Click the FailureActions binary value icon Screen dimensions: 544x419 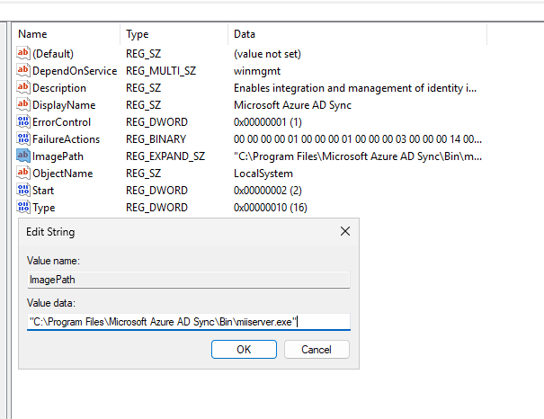pos(23,138)
